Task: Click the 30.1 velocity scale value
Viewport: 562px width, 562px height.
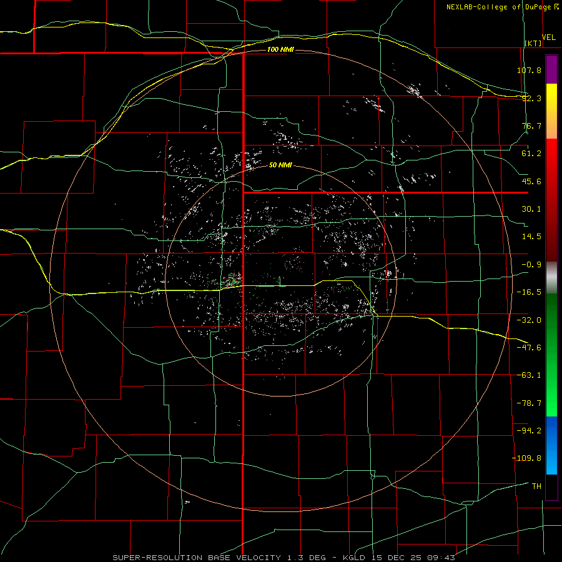Action: [531, 209]
